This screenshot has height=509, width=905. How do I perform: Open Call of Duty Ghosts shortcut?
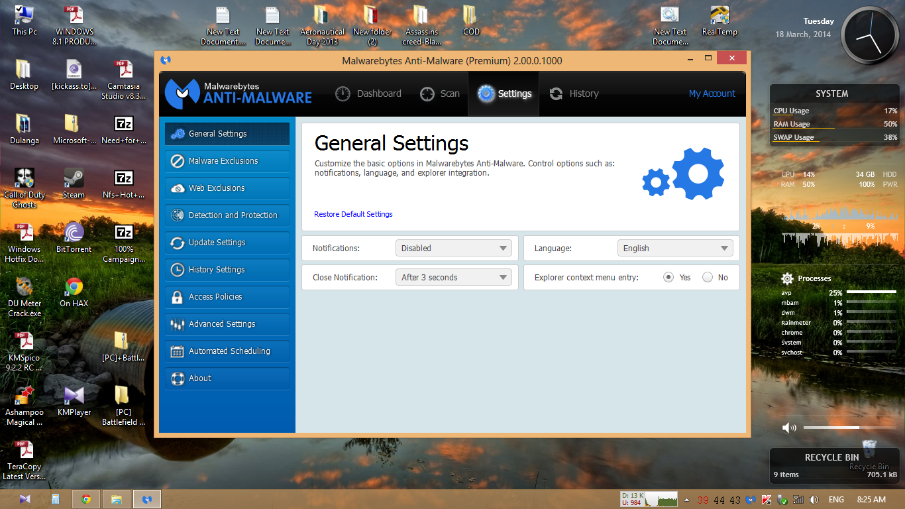pos(25,188)
